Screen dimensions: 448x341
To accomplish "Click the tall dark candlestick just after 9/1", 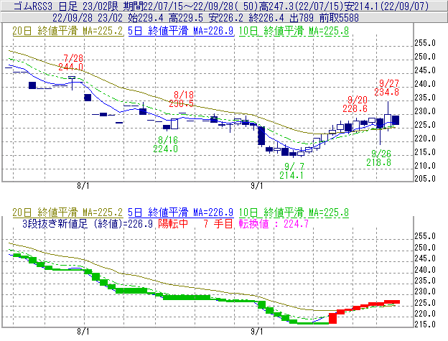I will (261, 136).
